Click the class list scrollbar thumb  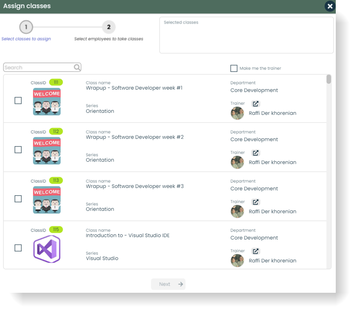(x=329, y=79)
